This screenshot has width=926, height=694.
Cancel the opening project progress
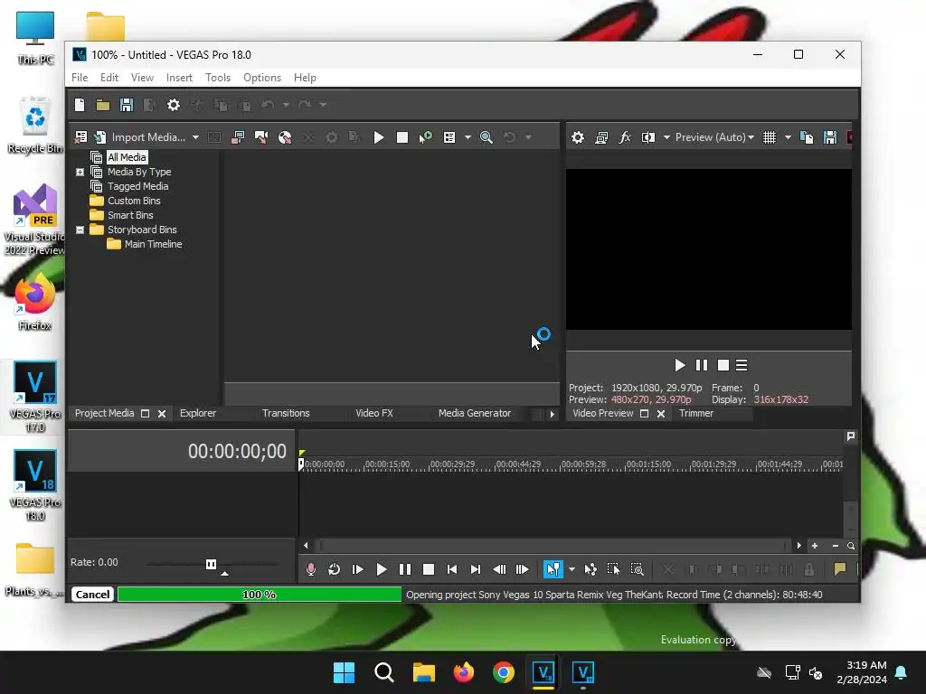point(92,595)
